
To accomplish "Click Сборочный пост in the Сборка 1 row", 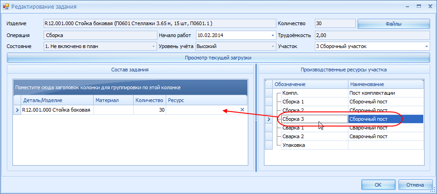I will point(386,102).
